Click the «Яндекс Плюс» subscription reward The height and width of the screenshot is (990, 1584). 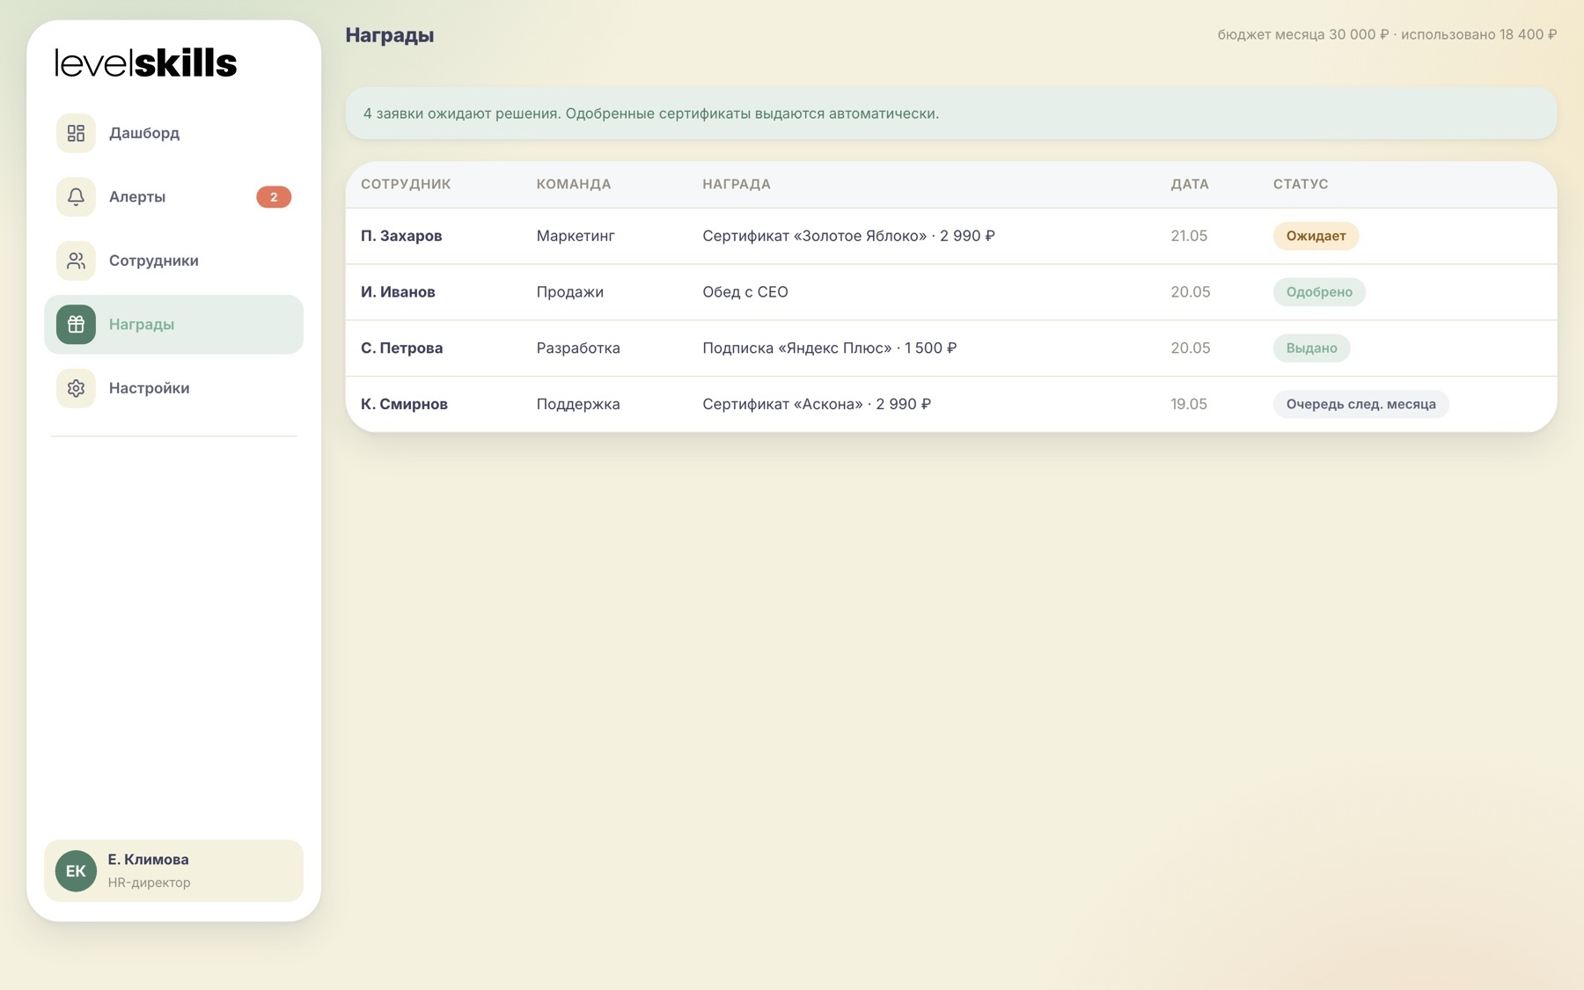(x=830, y=348)
